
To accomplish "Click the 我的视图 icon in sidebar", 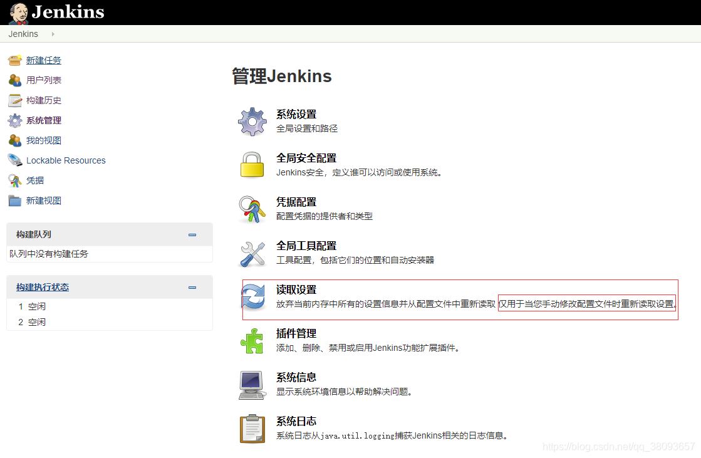I will tap(15, 140).
